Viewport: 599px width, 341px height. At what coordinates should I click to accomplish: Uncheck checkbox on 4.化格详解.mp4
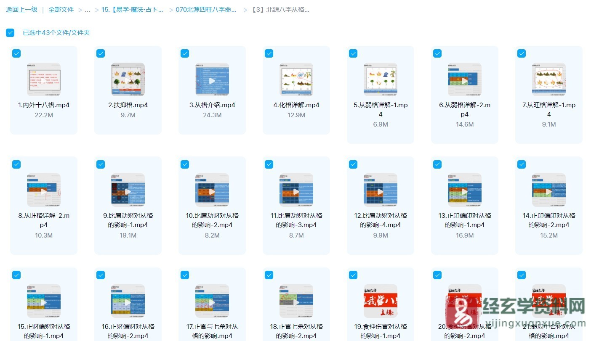coord(269,53)
